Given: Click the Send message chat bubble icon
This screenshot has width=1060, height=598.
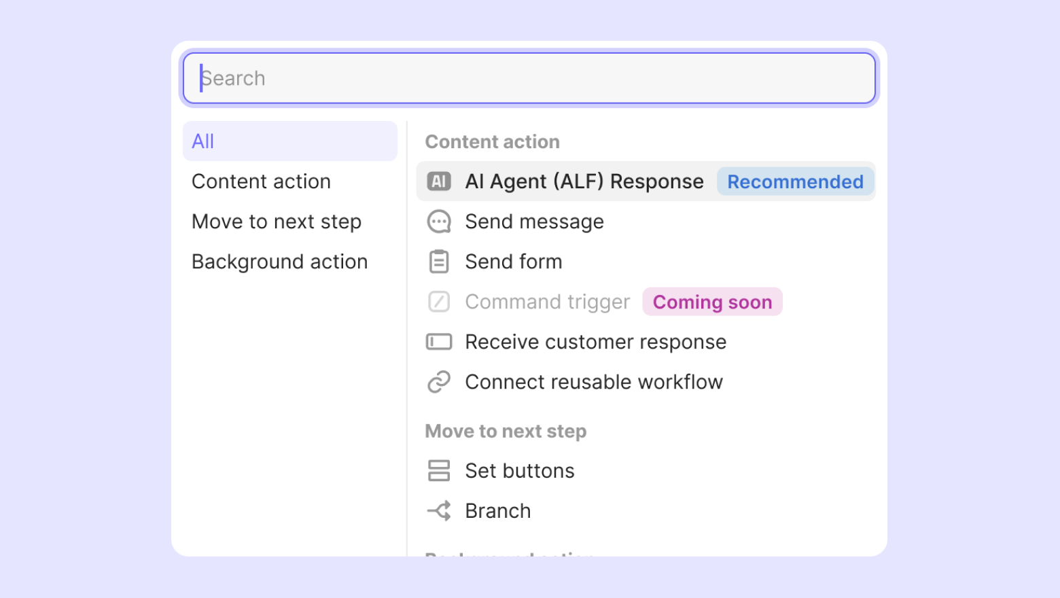Looking at the screenshot, I should click(439, 222).
